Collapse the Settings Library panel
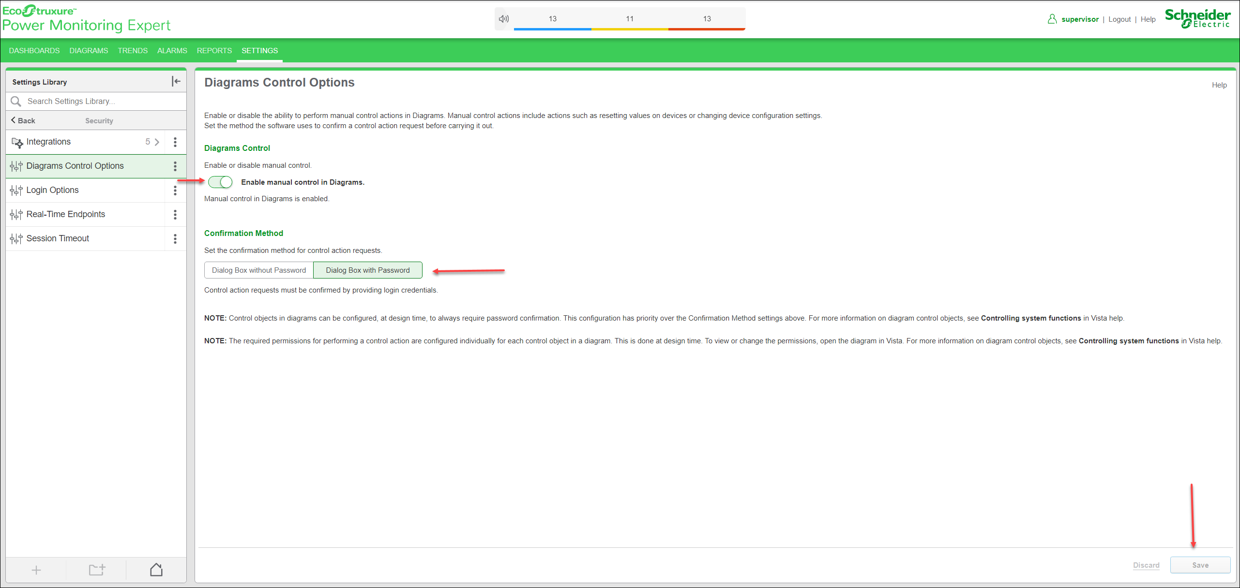Viewport: 1240px width, 588px height. click(x=176, y=81)
